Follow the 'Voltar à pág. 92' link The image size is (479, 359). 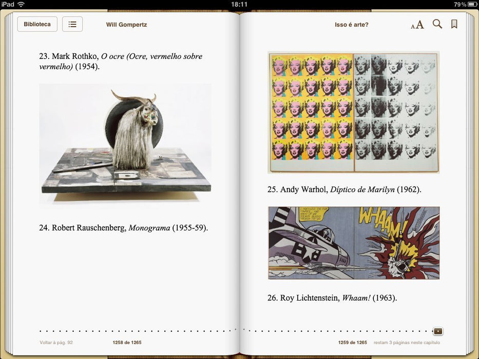pos(56,343)
